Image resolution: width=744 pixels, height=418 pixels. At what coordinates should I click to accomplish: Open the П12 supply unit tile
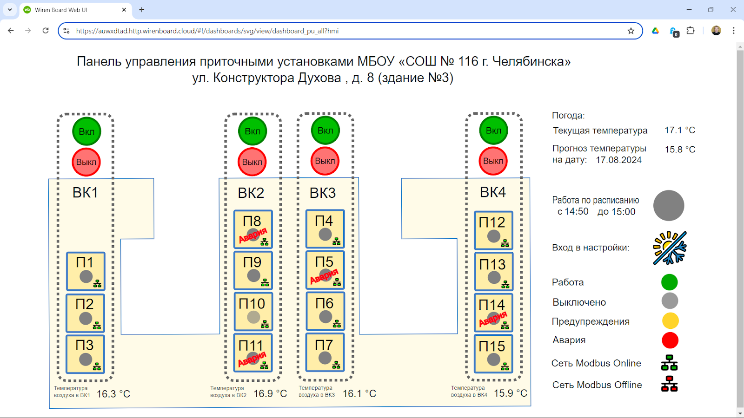coord(493,230)
